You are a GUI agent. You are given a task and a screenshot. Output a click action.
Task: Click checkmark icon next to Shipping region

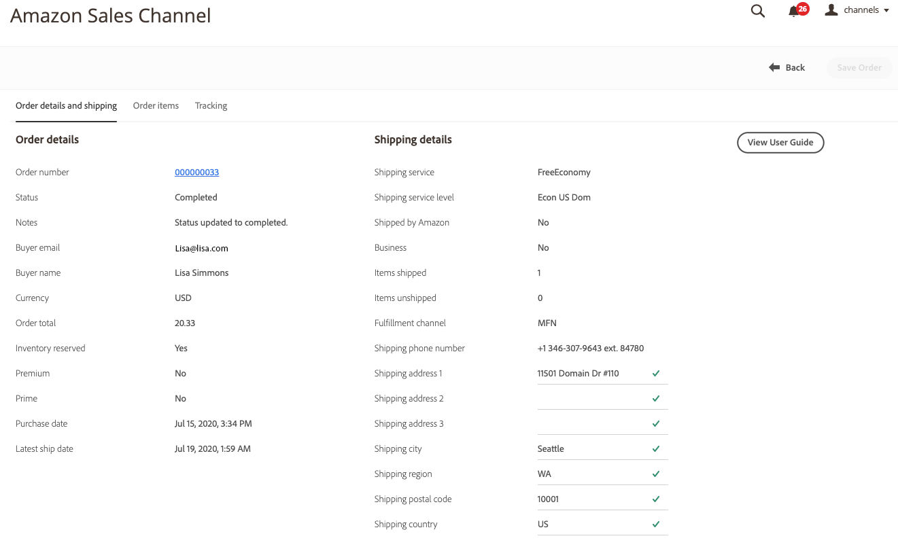[x=656, y=474]
